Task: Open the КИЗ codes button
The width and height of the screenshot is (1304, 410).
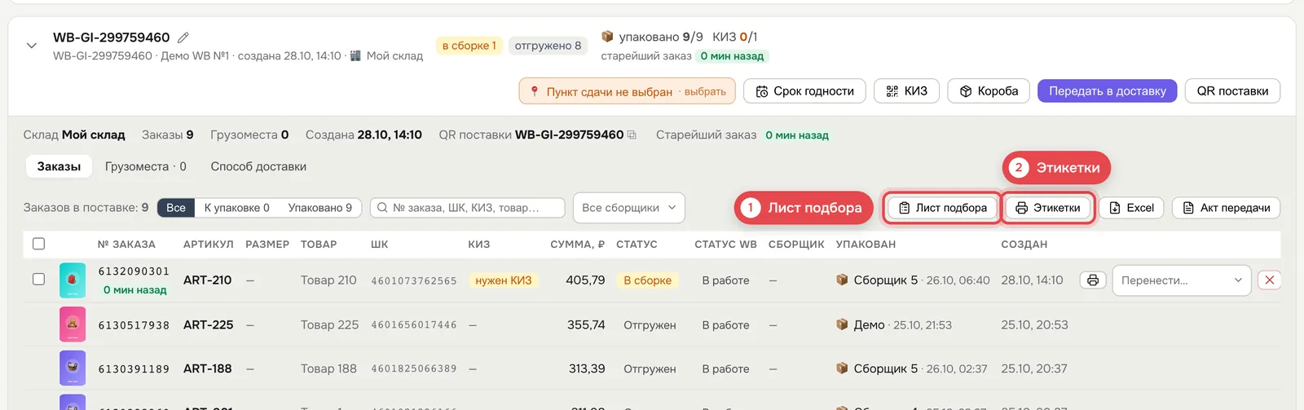Action: coord(906,91)
